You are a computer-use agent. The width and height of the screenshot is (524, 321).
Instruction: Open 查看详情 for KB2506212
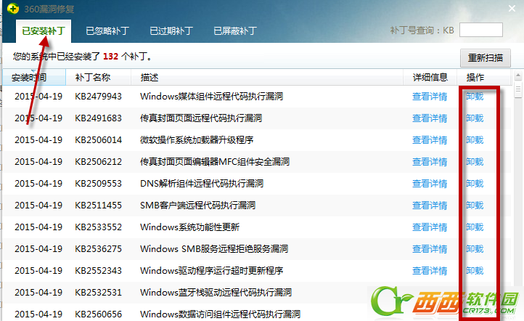pos(430,162)
